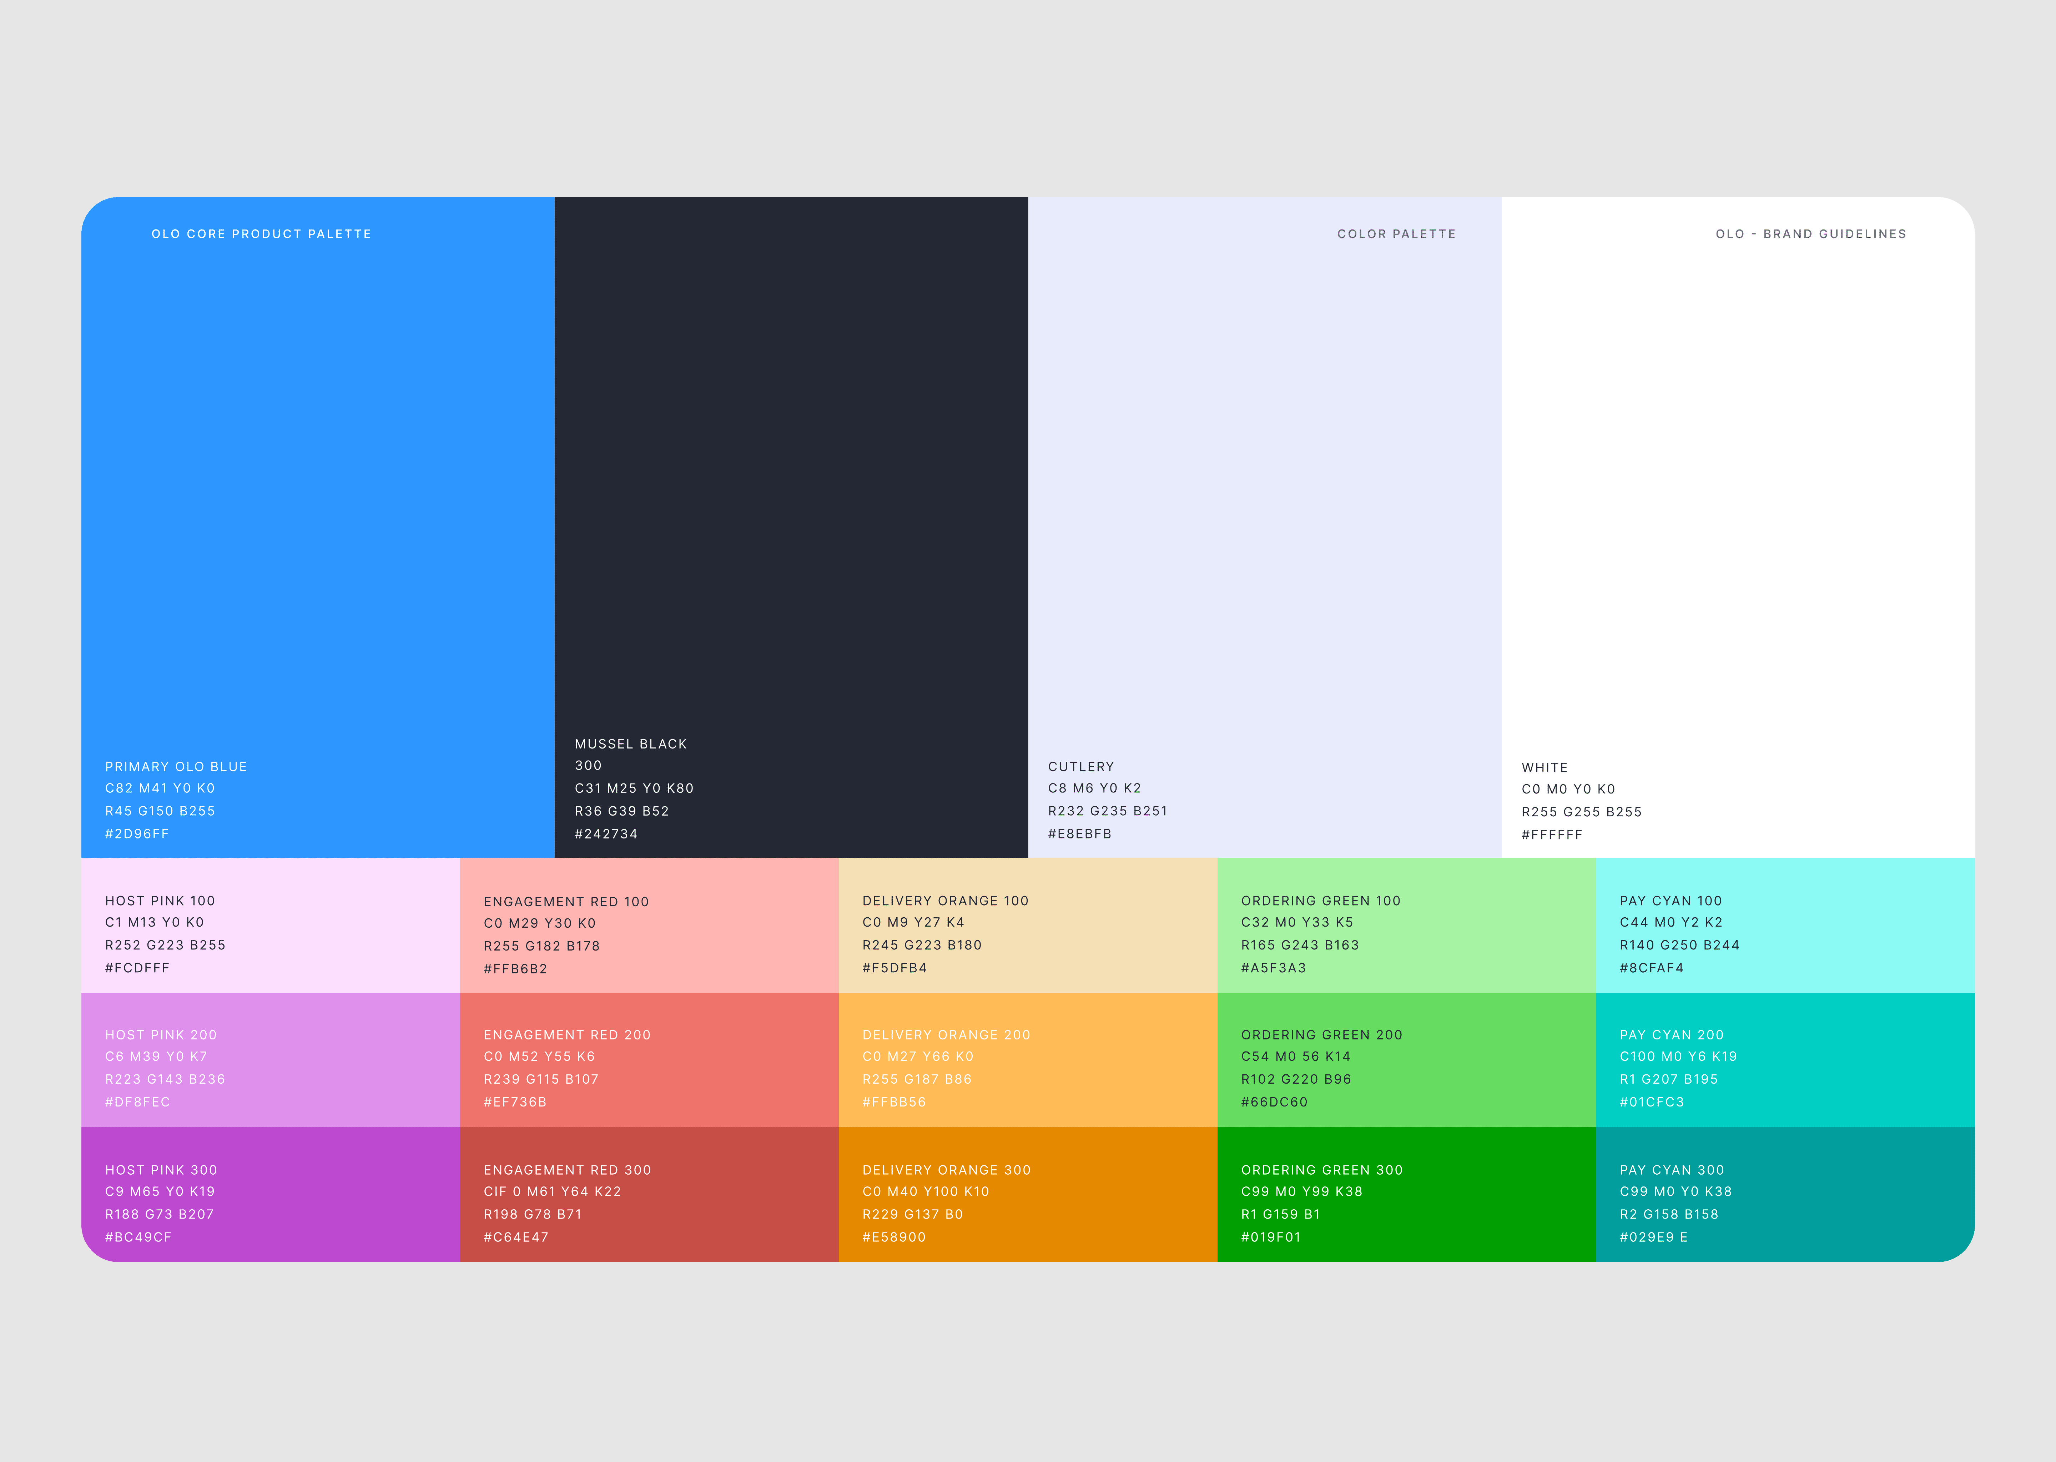Viewport: 2056px width, 1462px height.
Task: Click the Host Pink 200 swatch
Action: pyautogui.click(x=270, y=1060)
